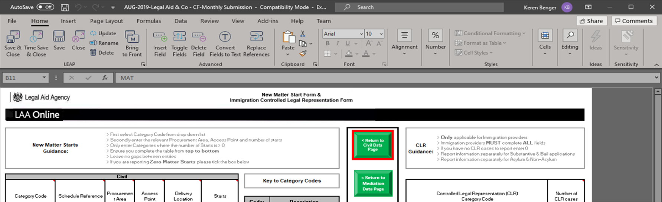Click the Save & Close LEAP icon
This screenshot has width=662, height=202.
point(13,37)
